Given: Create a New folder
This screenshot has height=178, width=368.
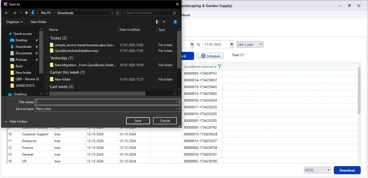Looking at the screenshot, I should 39,22.
